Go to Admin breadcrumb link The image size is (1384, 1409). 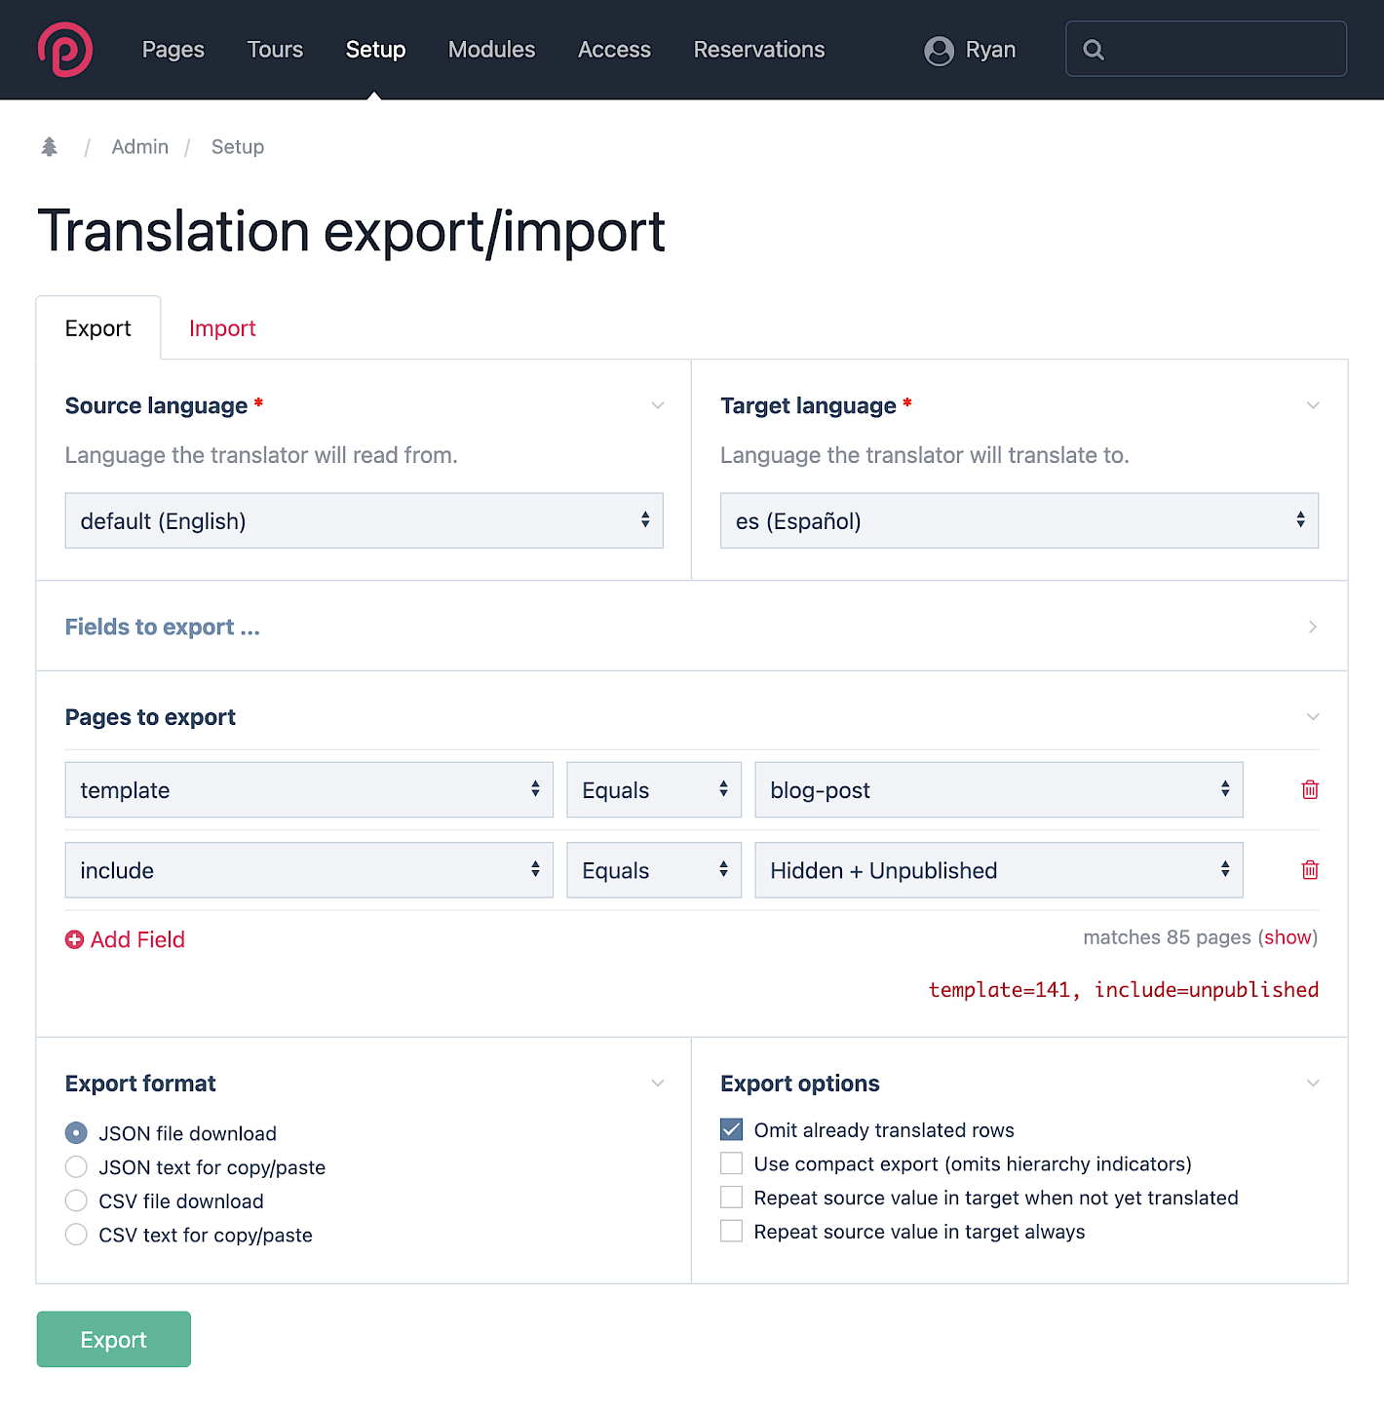(140, 147)
